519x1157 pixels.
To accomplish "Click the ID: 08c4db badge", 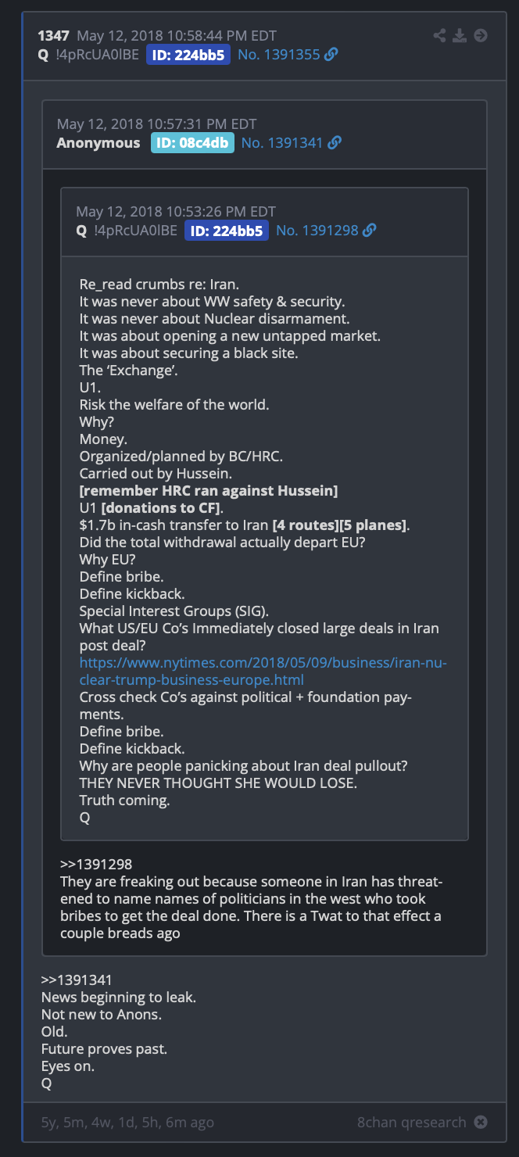I will (x=192, y=142).
